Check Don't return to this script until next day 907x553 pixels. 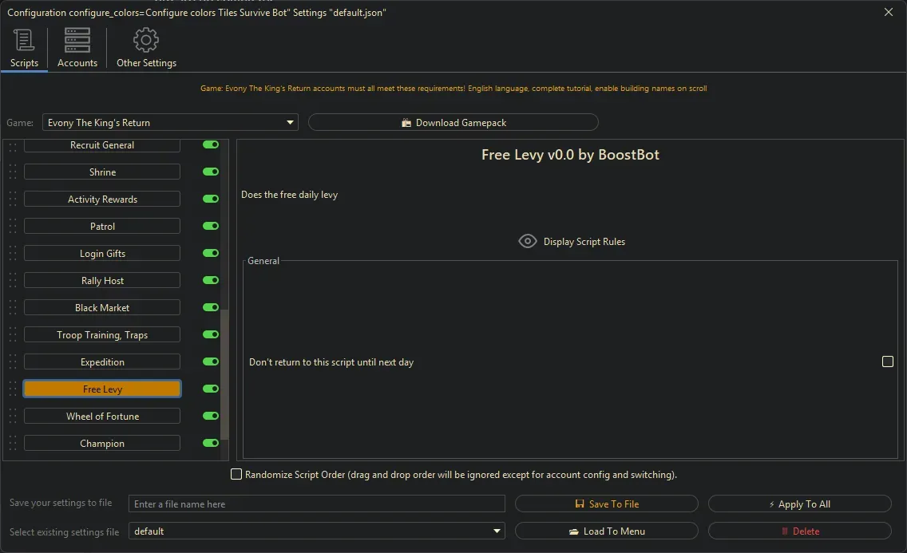click(887, 361)
